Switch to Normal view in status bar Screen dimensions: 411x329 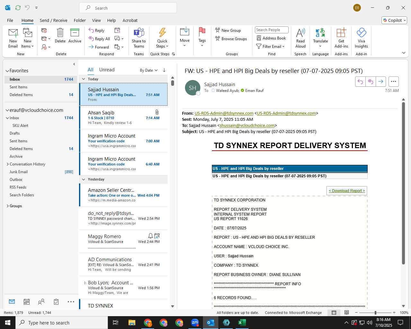click(x=334, y=313)
